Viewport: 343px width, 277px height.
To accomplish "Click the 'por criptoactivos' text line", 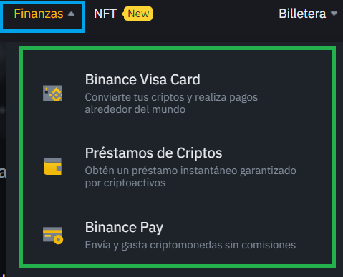I will [x=125, y=183].
